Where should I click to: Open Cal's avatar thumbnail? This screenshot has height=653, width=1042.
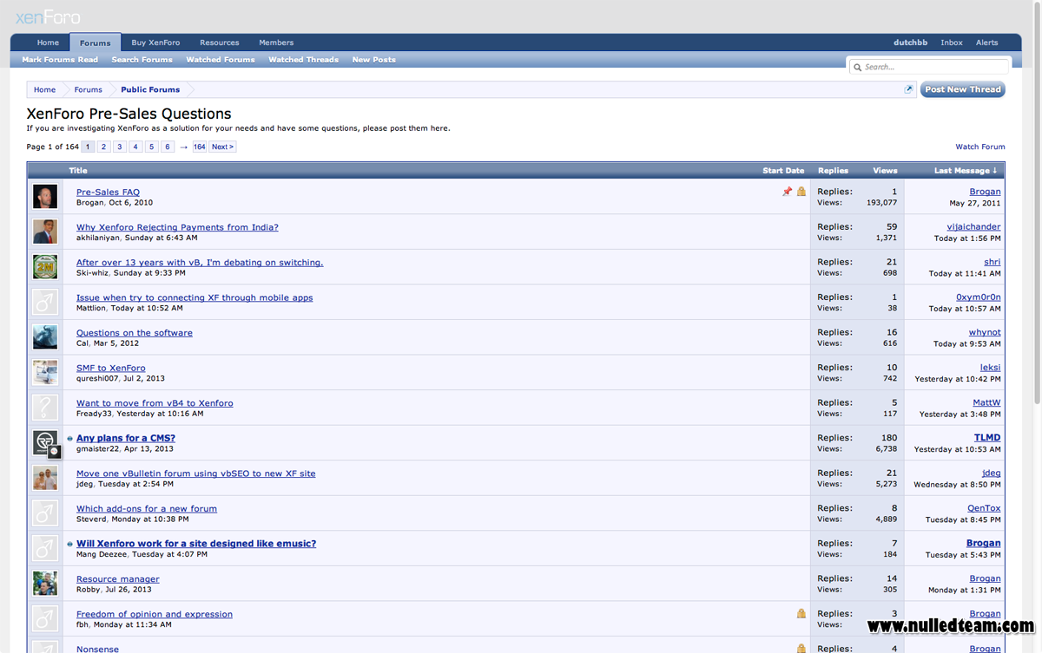click(45, 337)
